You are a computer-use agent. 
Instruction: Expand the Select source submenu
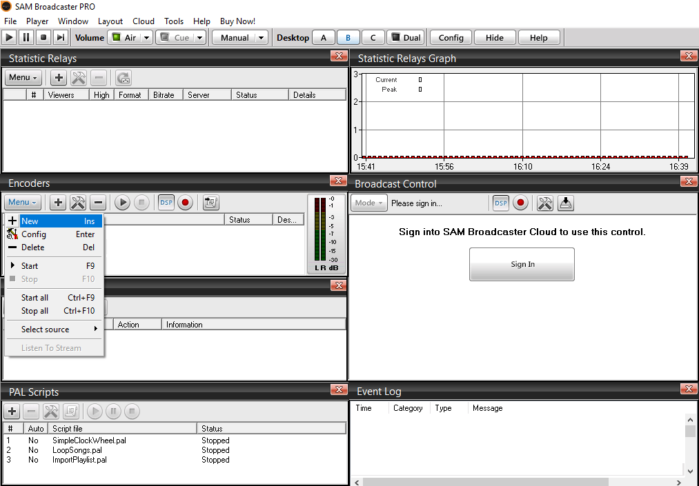tap(54, 330)
